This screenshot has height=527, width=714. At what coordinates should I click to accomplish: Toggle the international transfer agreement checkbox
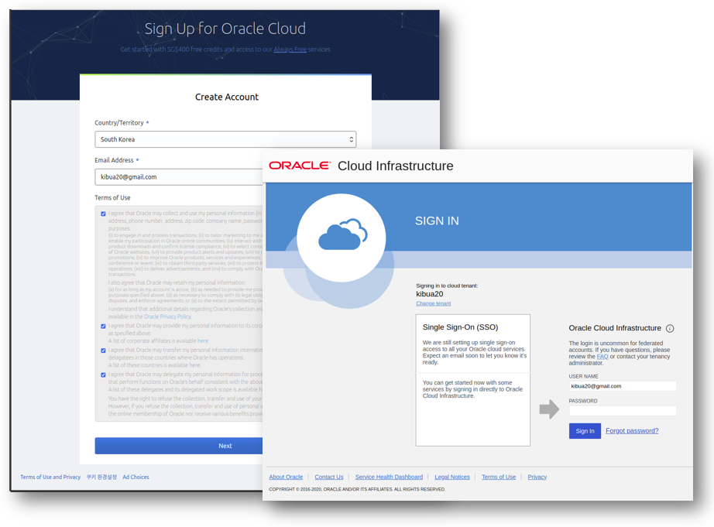(103, 351)
